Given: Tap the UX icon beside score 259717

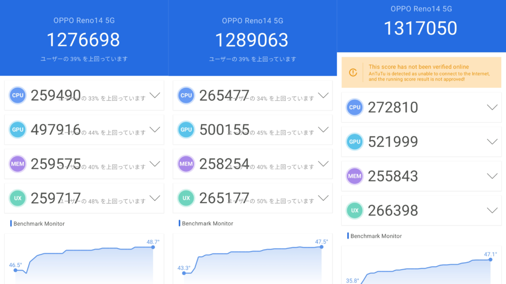Looking at the screenshot, I should tap(17, 198).
